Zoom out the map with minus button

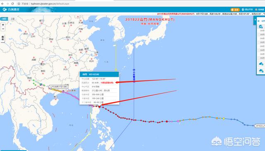point(3,29)
